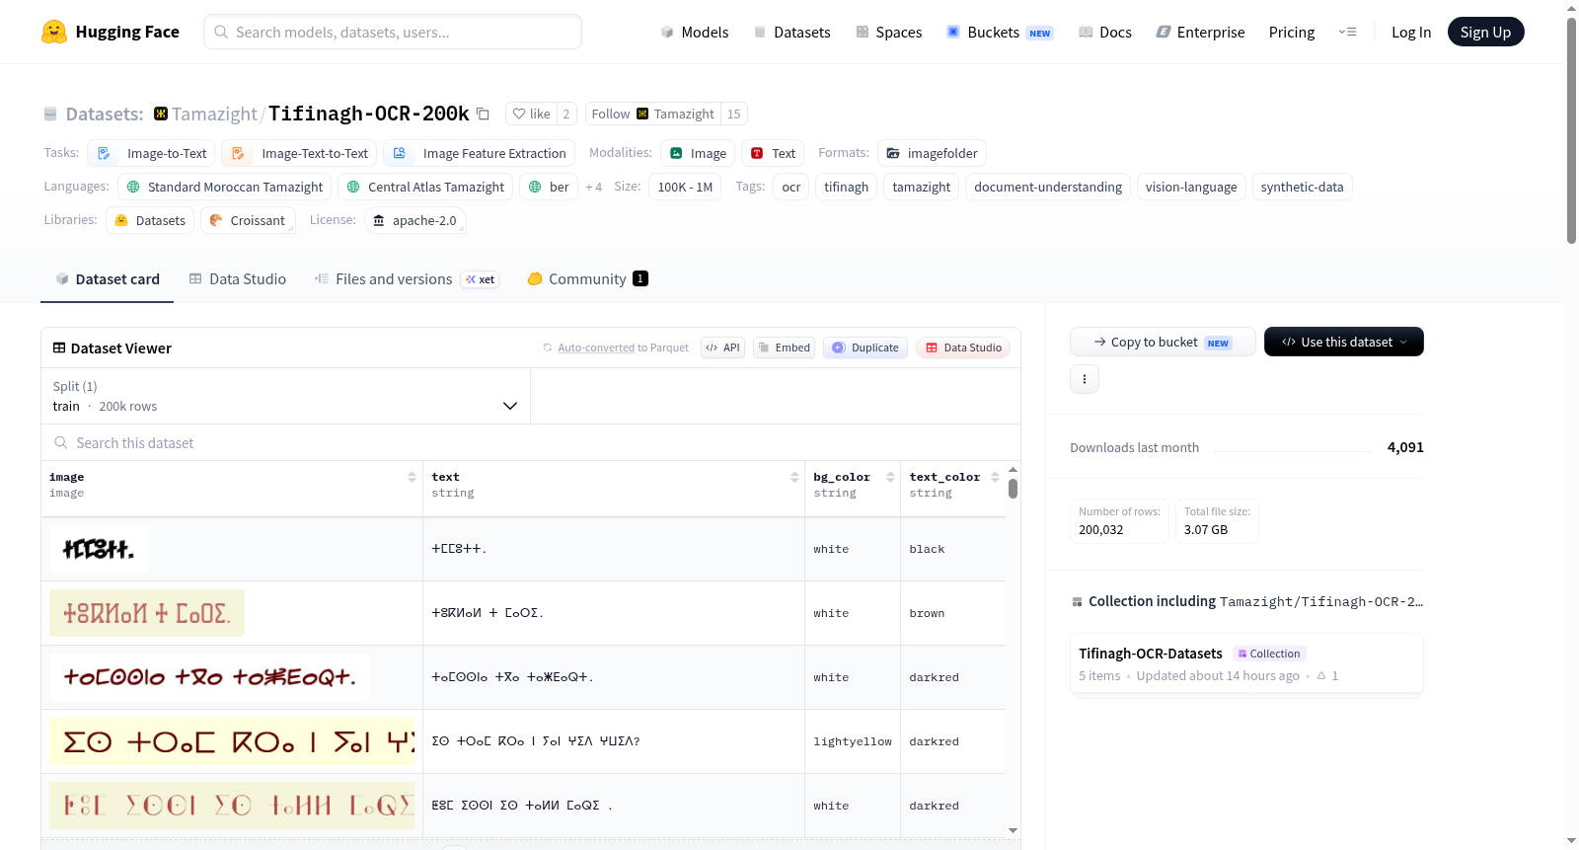Expand the Use this dataset dropdown

click(1344, 342)
